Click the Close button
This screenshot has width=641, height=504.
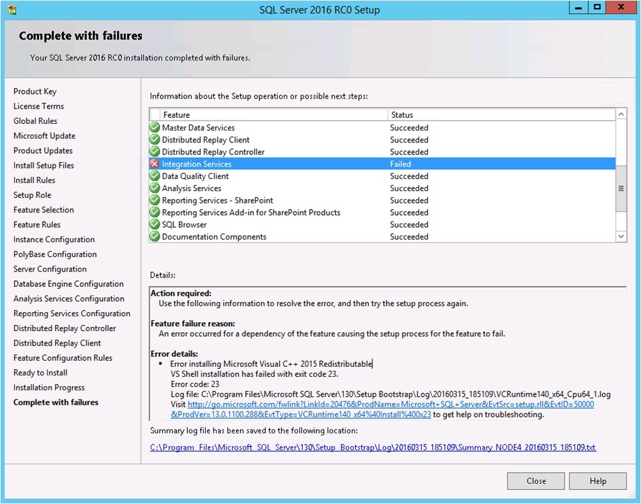tap(536, 481)
